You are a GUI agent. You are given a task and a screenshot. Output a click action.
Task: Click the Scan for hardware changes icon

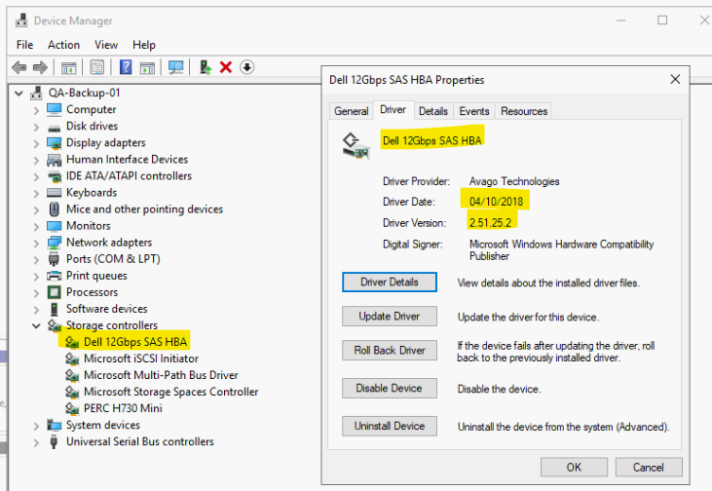pyautogui.click(x=175, y=67)
